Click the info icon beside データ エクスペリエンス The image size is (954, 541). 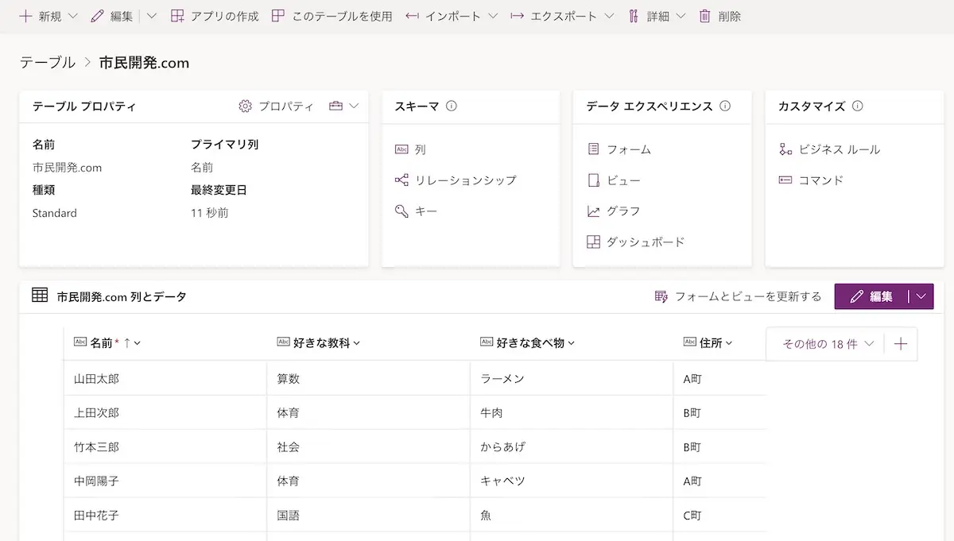(725, 106)
